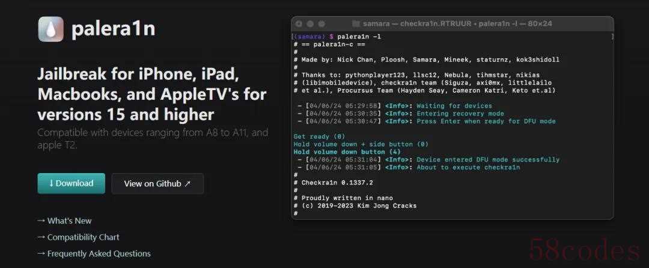
Task: Click the terminal window's zoom dot
Action: click(321, 24)
